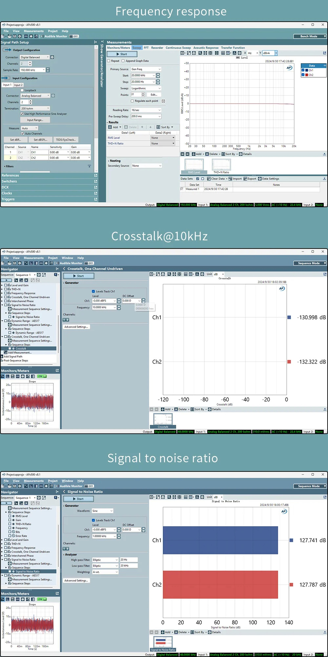Open the Termination 200 kohm dropdown
Screen dimensions: 328x657
[48, 109]
